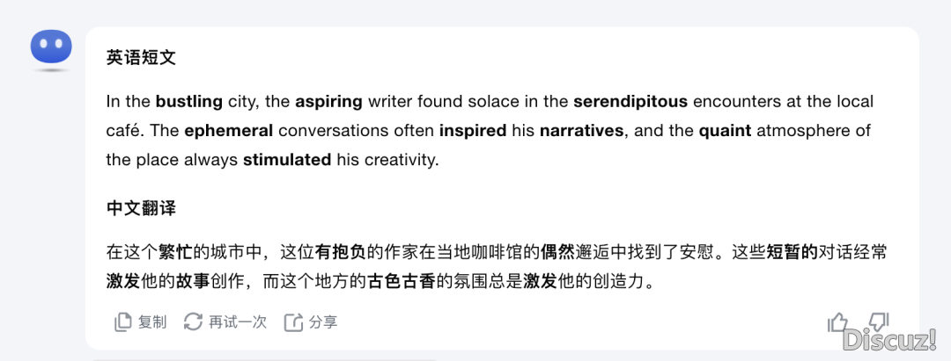Viewport: 951px width, 361px height.
Task: Click the bold word ephemeral
Action: pos(229,131)
